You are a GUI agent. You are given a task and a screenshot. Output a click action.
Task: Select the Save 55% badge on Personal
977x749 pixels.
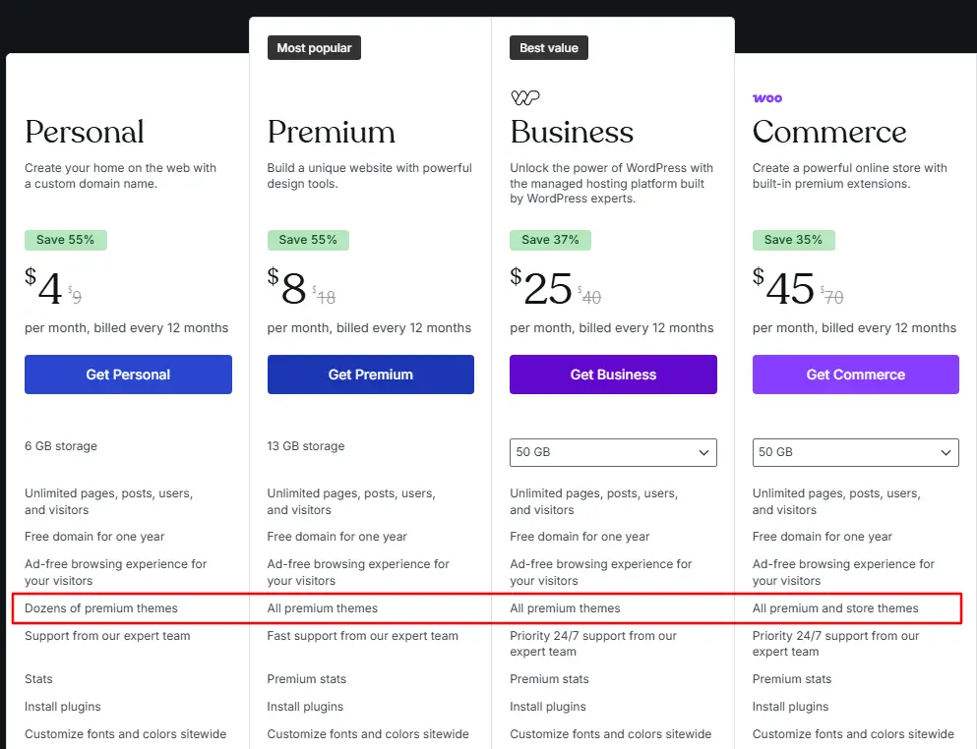(65, 240)
